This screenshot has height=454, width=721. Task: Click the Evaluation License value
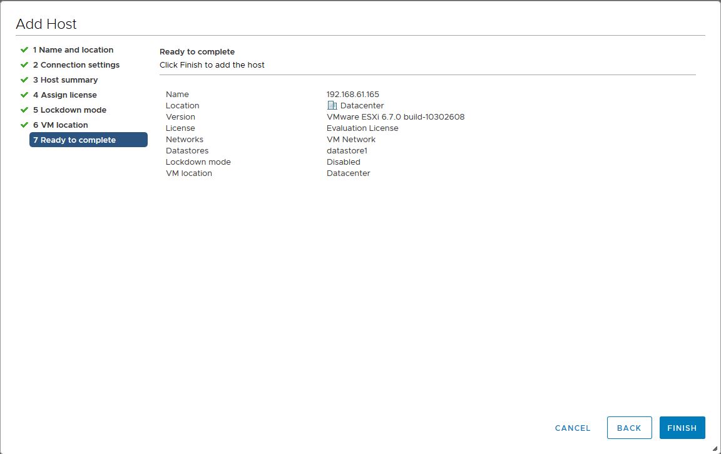[362, 128]
